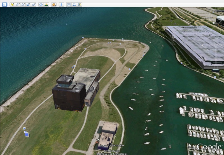Add a new placemark
Viewport: 224px width, 155px height.
pyautogui.click(x=12, y=4)
